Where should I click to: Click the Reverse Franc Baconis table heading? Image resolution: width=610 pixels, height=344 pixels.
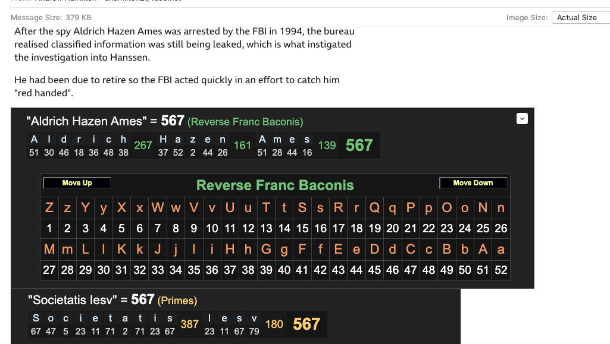[x=275, y=185]
